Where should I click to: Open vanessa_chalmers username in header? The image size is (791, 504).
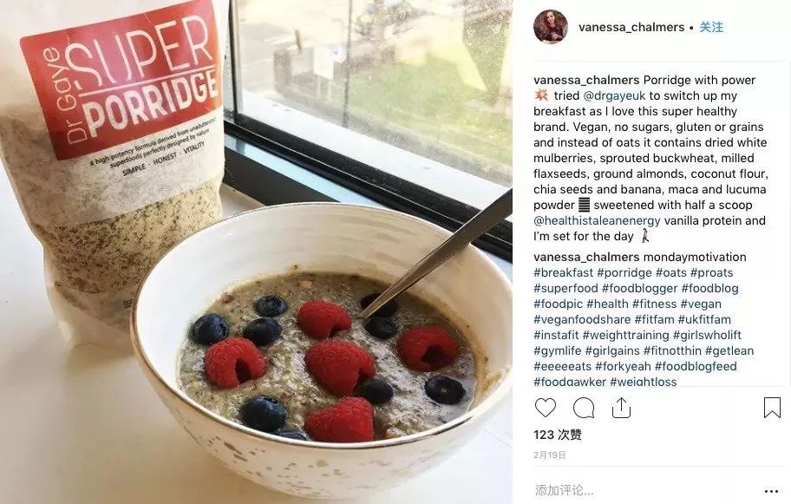click(631, 27)
